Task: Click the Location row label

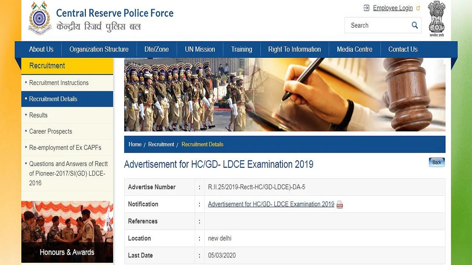Action: (x=139, y=238)
